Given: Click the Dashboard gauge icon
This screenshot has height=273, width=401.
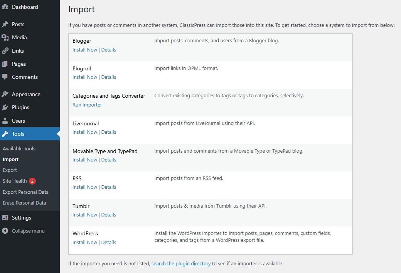Looking at the screenshot, I should (x=5, y=7).
